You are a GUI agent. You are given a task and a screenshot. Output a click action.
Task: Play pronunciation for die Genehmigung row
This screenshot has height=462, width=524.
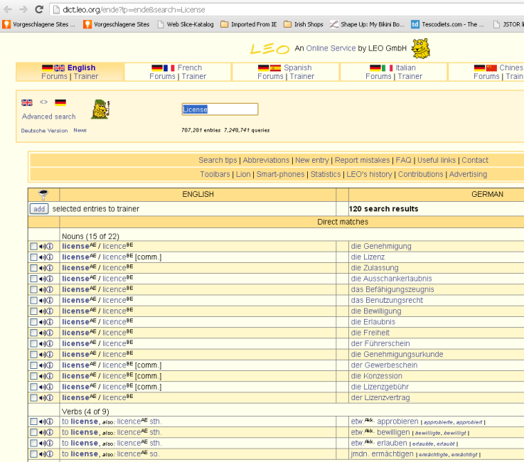coord(42,247)
